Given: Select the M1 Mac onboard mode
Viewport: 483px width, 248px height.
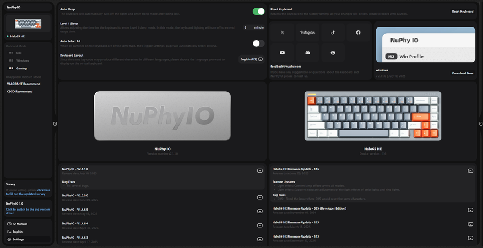Looking at the screenshot, I should click(28, 53).
